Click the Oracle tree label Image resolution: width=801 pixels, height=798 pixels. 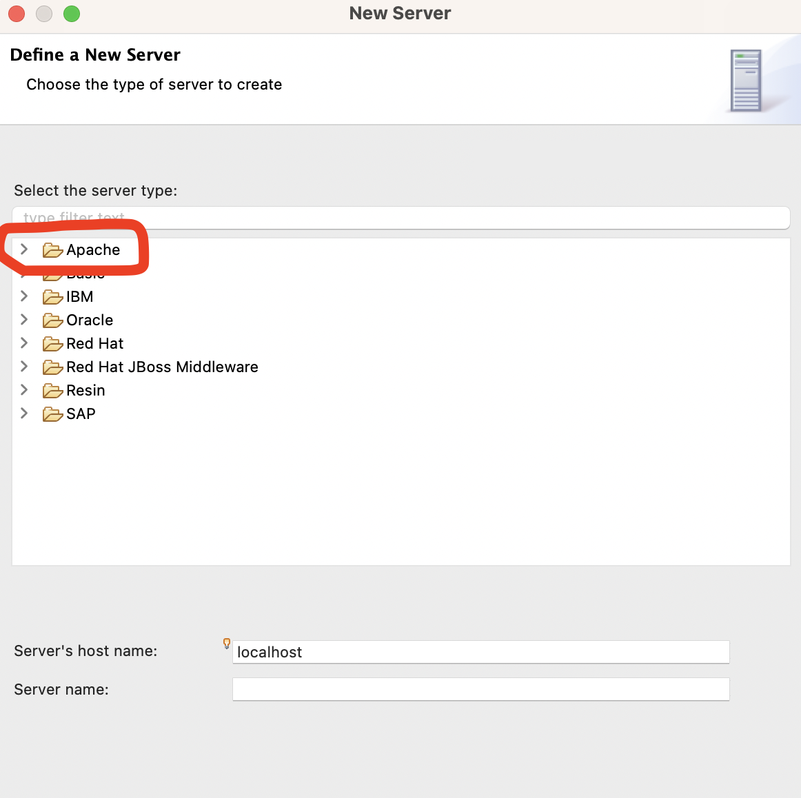pos(90,320)
